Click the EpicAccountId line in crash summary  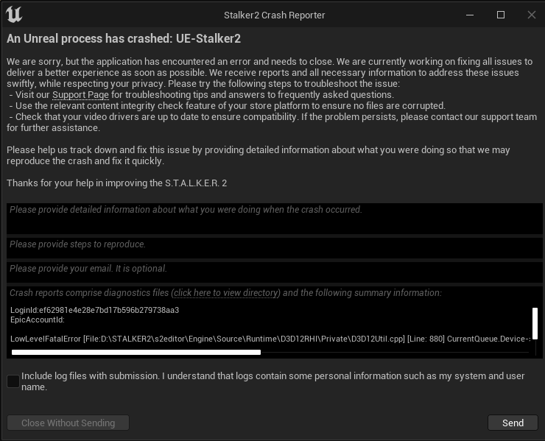38,320
